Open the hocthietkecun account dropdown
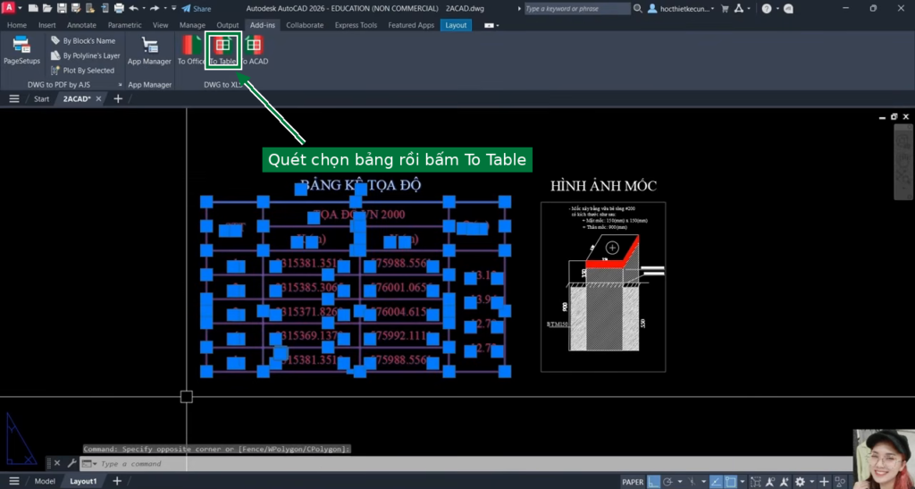The width and height of the screenshot is (915, 489). pos(682,9)
